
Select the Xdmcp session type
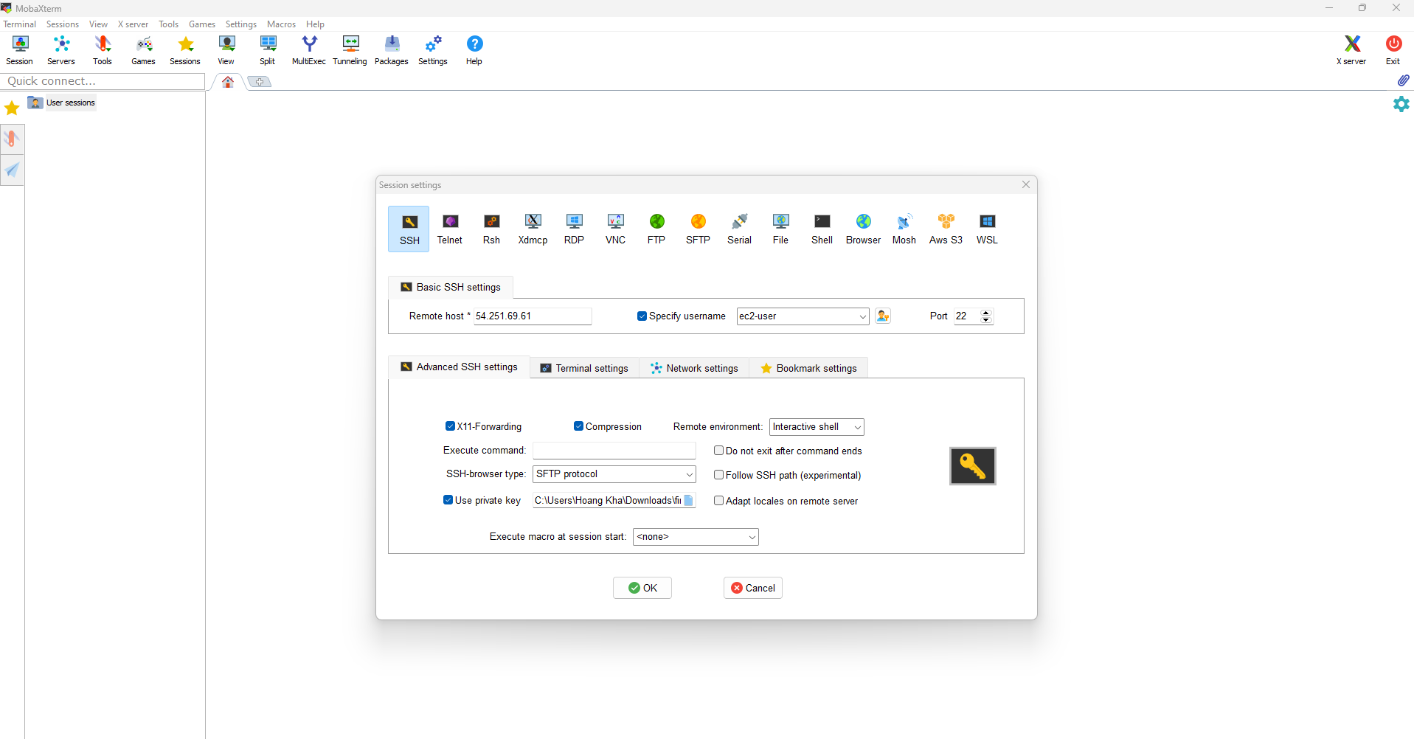point(533,229)
